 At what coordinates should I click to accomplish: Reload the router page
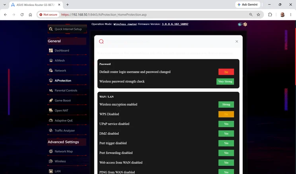pos(22,15)
